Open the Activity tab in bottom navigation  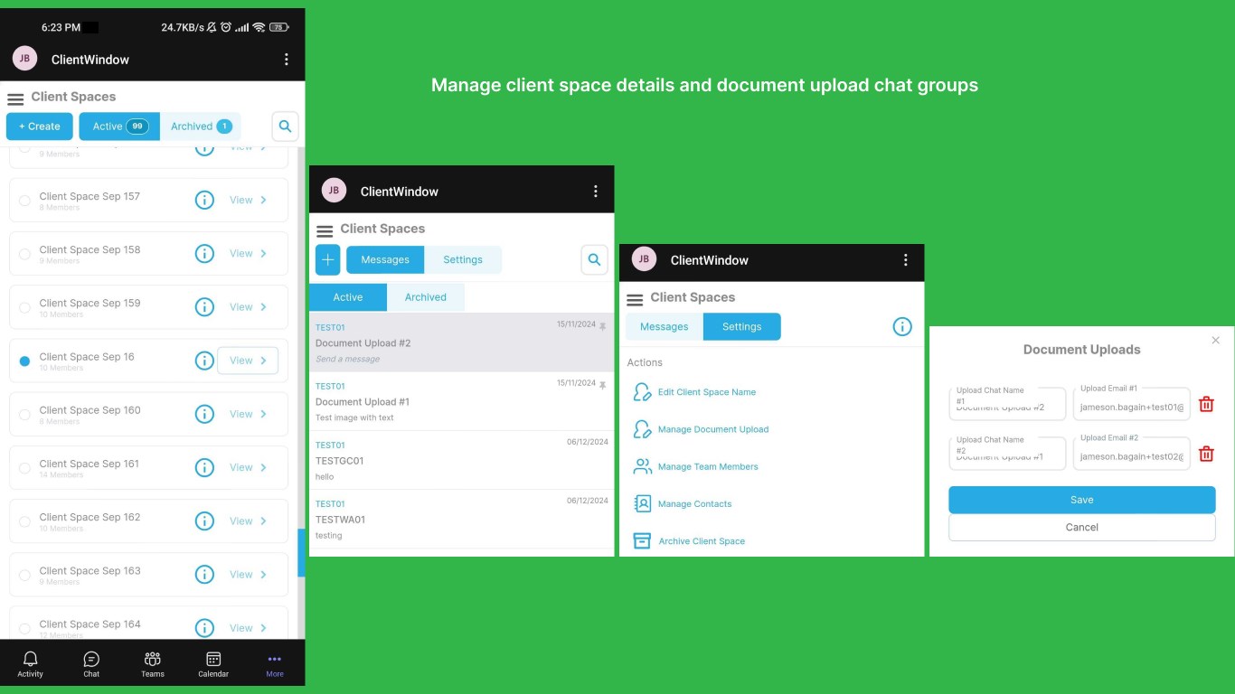(30, 663)
